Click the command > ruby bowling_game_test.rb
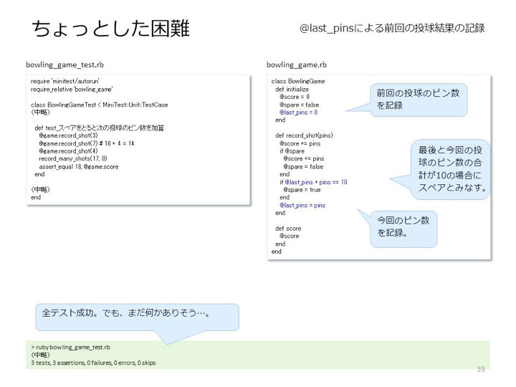The image size is (516, 387). coord(71,347)
